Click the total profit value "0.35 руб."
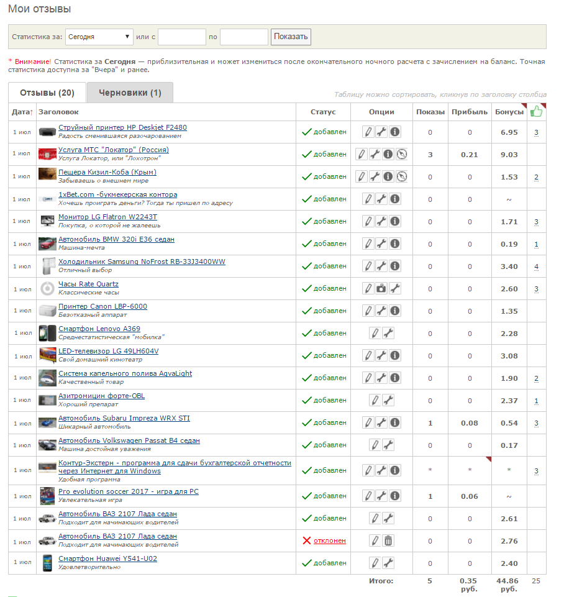This screenshot has height=597, width=564. [x=469, y=585]
